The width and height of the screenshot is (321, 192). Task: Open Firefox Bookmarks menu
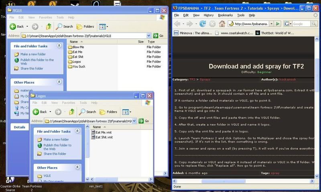[x=226, y=15]
